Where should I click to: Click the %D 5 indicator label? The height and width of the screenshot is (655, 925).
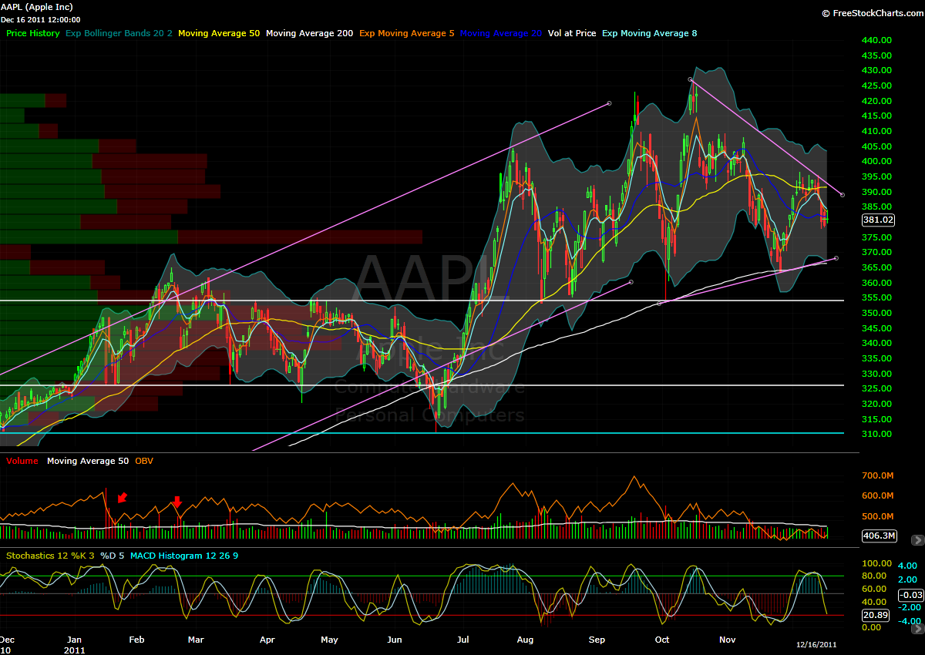coord(112,556)
